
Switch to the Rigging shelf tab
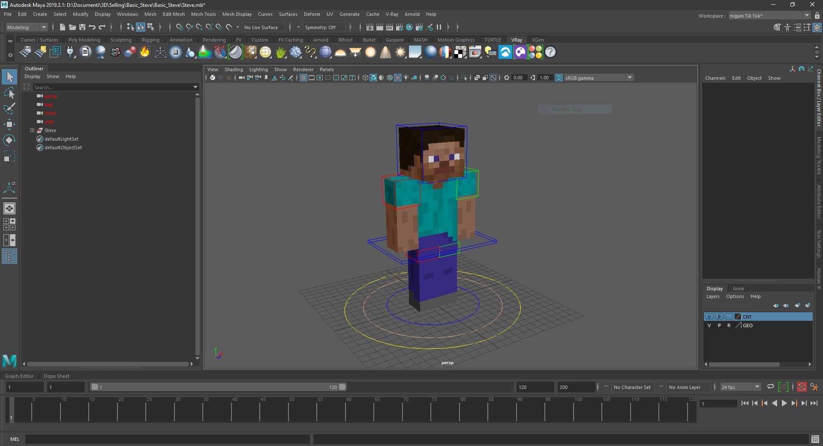150,40
